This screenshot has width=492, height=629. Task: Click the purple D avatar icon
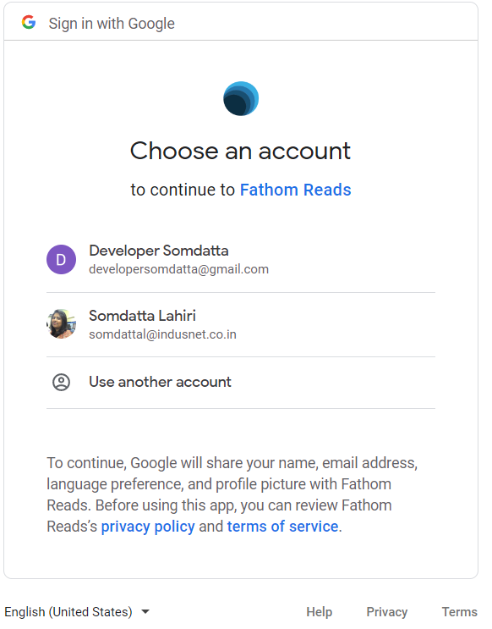(x=62, y=260)
